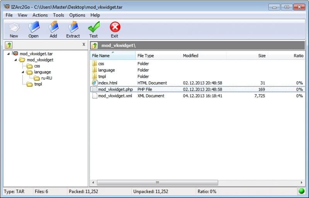The width and height of the screenshot is (309, 198).
Task: Click the mod_vkwidget.xml file icon
Action: [x=95, y=96]
